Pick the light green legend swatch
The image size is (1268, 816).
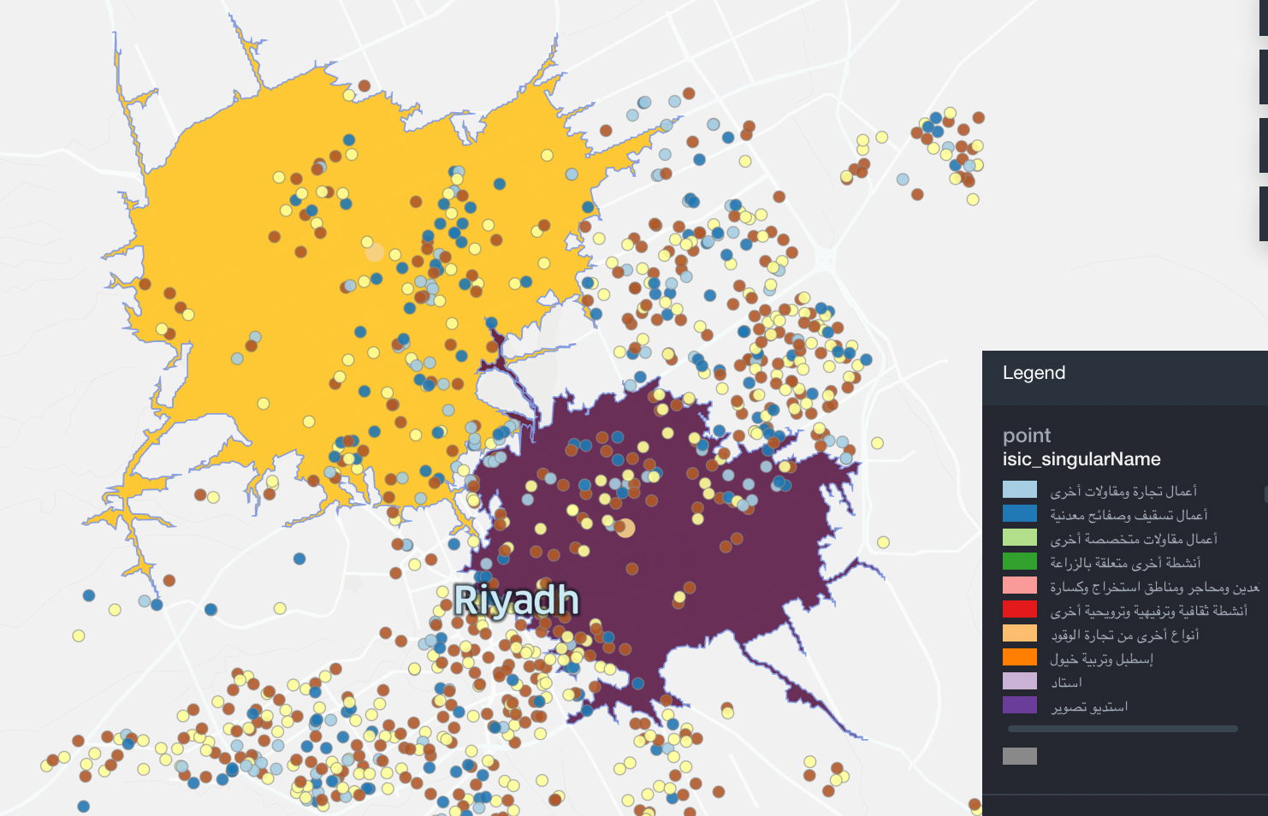(1020, 538)
